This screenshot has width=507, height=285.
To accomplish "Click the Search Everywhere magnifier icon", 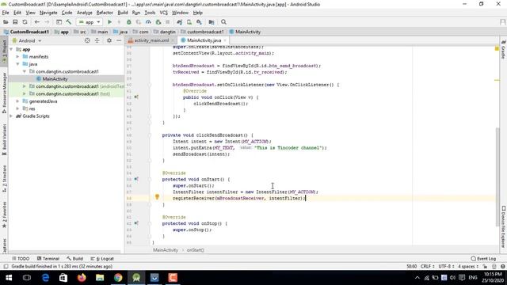I will pyautogui.click(x=223, y=22).
